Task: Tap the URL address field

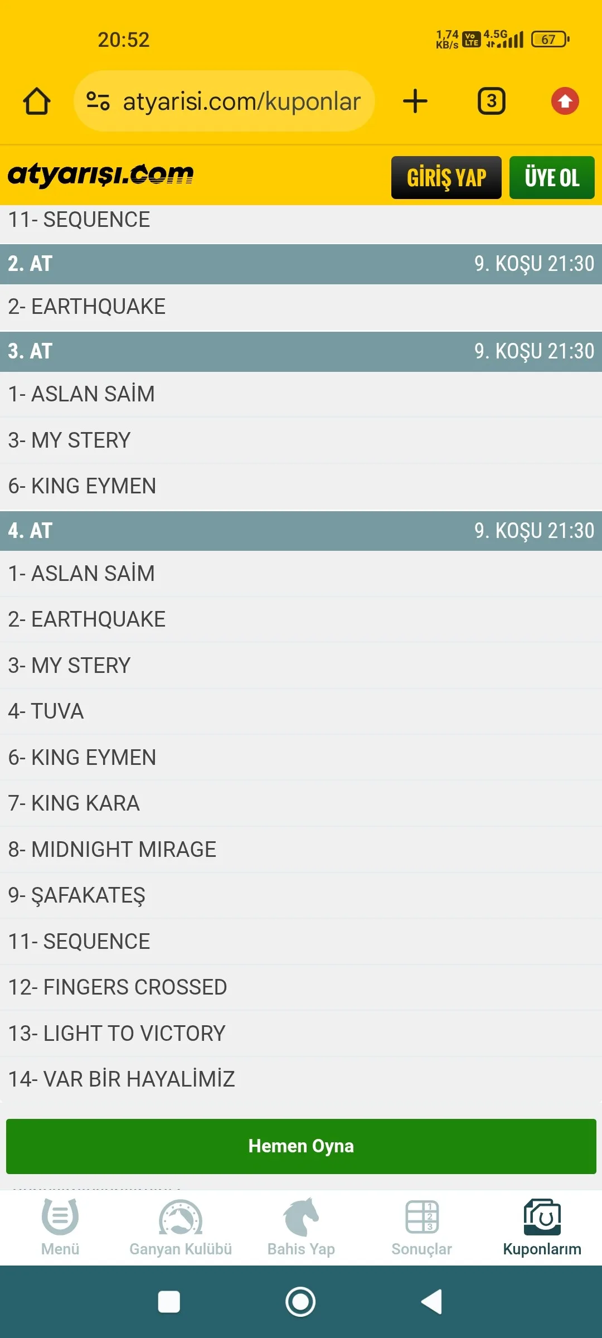Action: pos(242,101)
